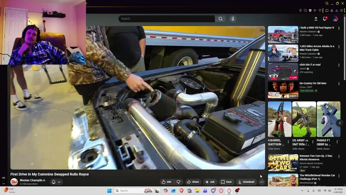The width and height of the screenshot is (346, 195).
Task: Bookmark page with the heart icon
Action: pos(320,11)
